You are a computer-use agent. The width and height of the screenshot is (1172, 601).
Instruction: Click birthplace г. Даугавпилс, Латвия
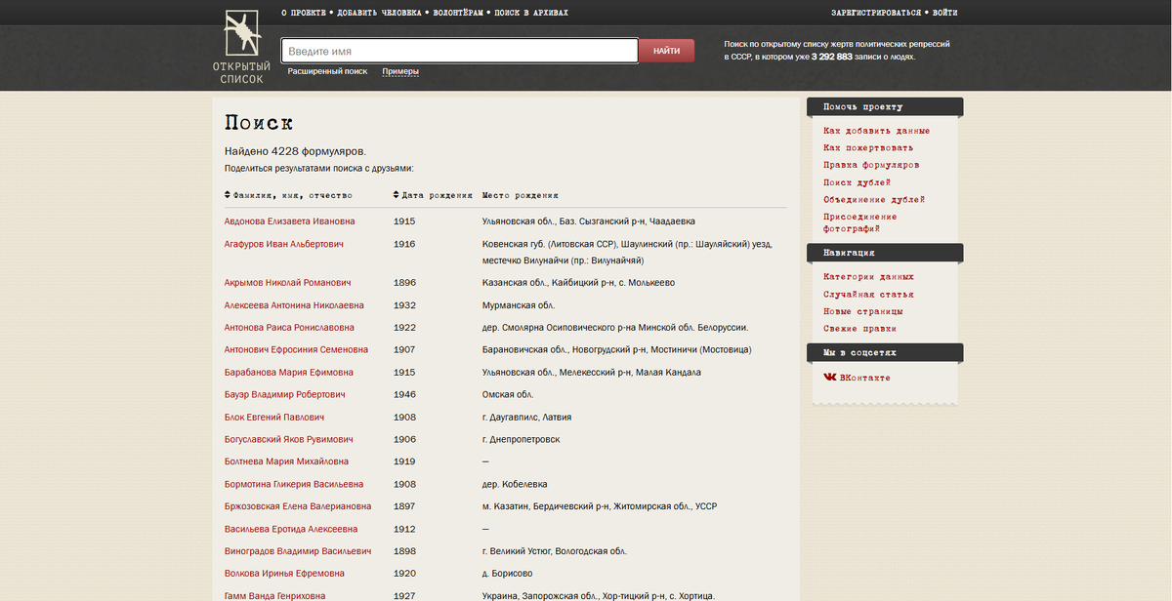(x=527, y=418)
